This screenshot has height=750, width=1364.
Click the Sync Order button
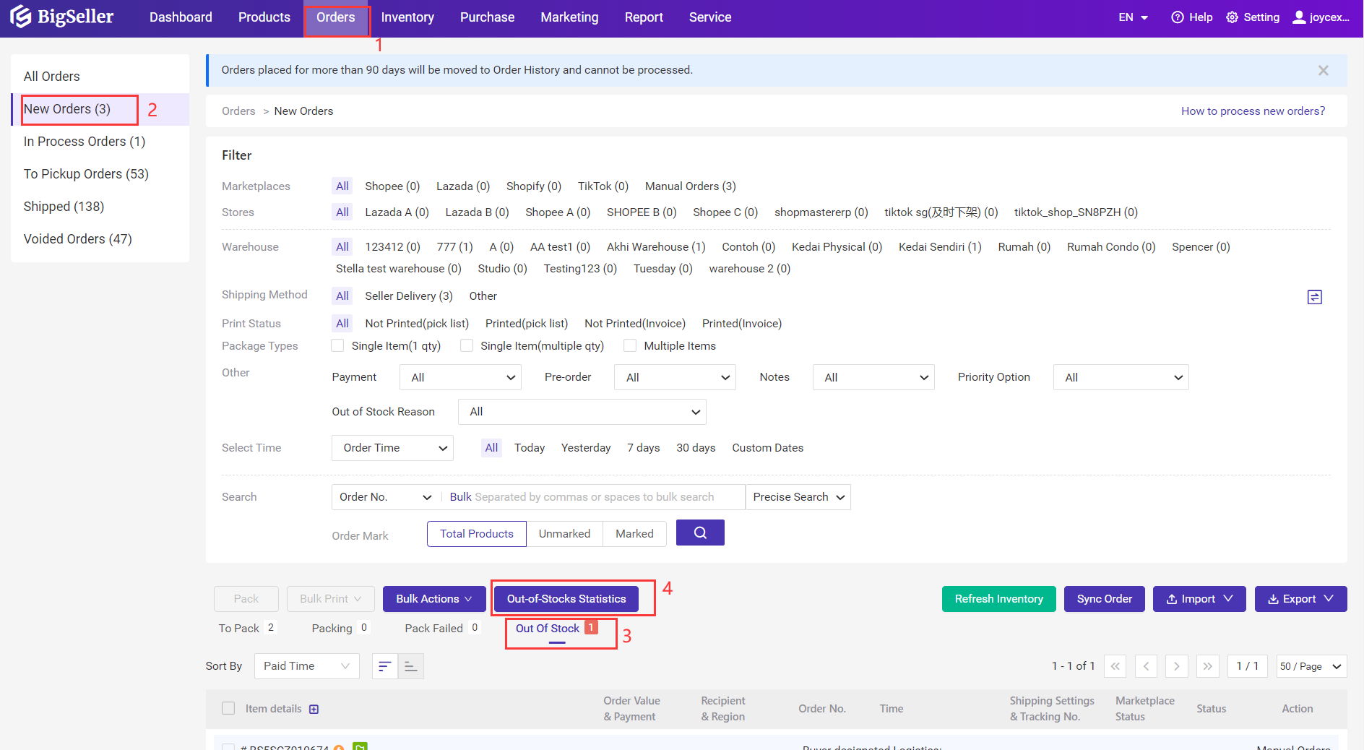click(1104, 599)
